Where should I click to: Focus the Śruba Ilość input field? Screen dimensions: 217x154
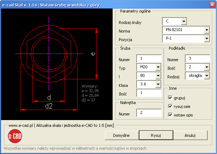149,93
